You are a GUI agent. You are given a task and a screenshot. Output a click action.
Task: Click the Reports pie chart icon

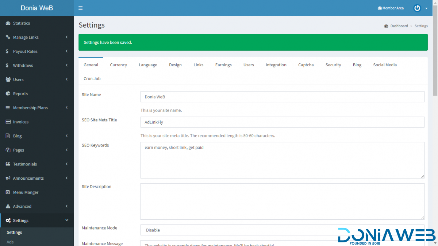[x=8, y=94]
